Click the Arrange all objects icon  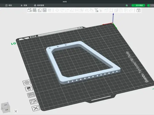pyautogui.click(x=44, y=10)
